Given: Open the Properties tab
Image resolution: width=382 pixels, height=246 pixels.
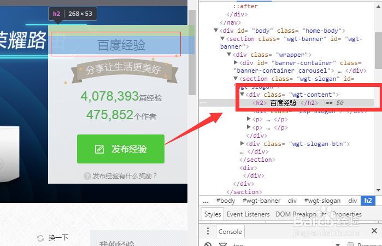Looking at the screenshot, I should pos(347,214).
